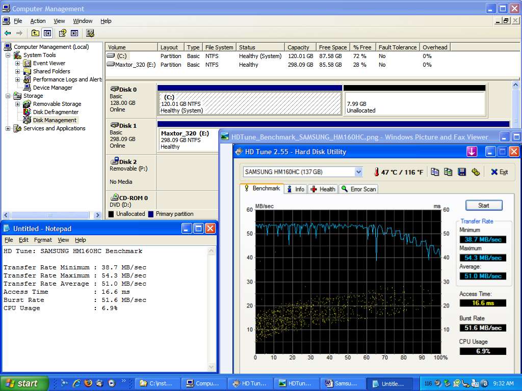Click the Free Space column header

click(x=333, y=47)
